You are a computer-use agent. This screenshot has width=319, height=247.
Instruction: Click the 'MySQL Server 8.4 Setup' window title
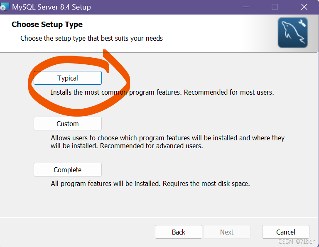coord(51,7)
